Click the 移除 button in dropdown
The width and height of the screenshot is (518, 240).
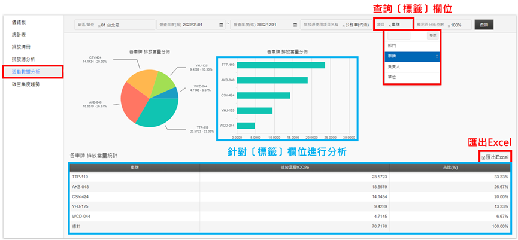pyautogui.click(x=432, y=36)
